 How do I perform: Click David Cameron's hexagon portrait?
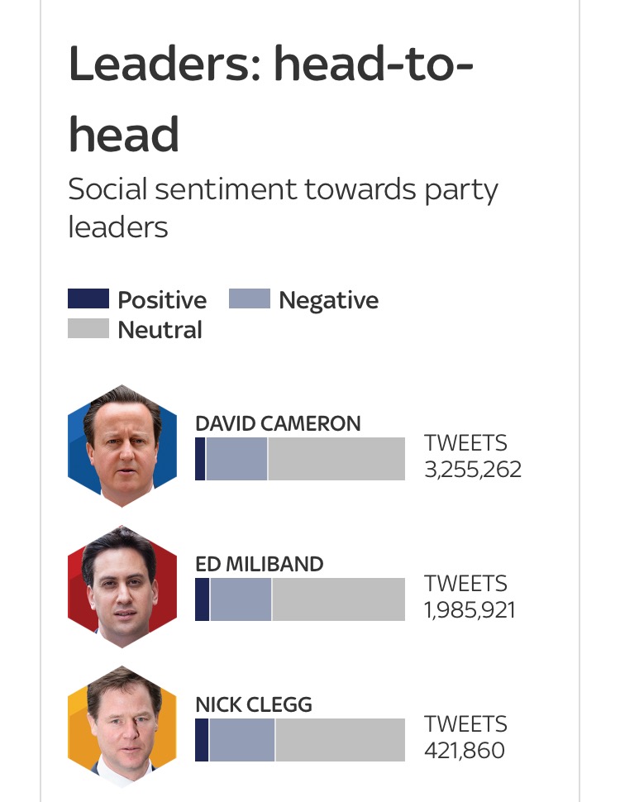(122, 446)
